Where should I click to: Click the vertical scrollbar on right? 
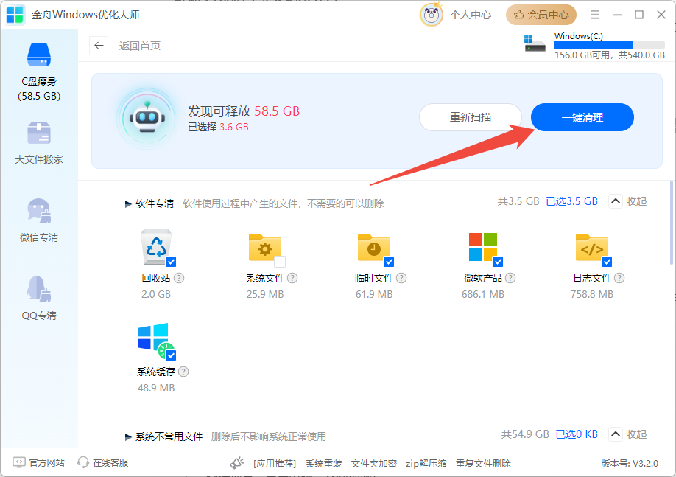tap(672, 223)
